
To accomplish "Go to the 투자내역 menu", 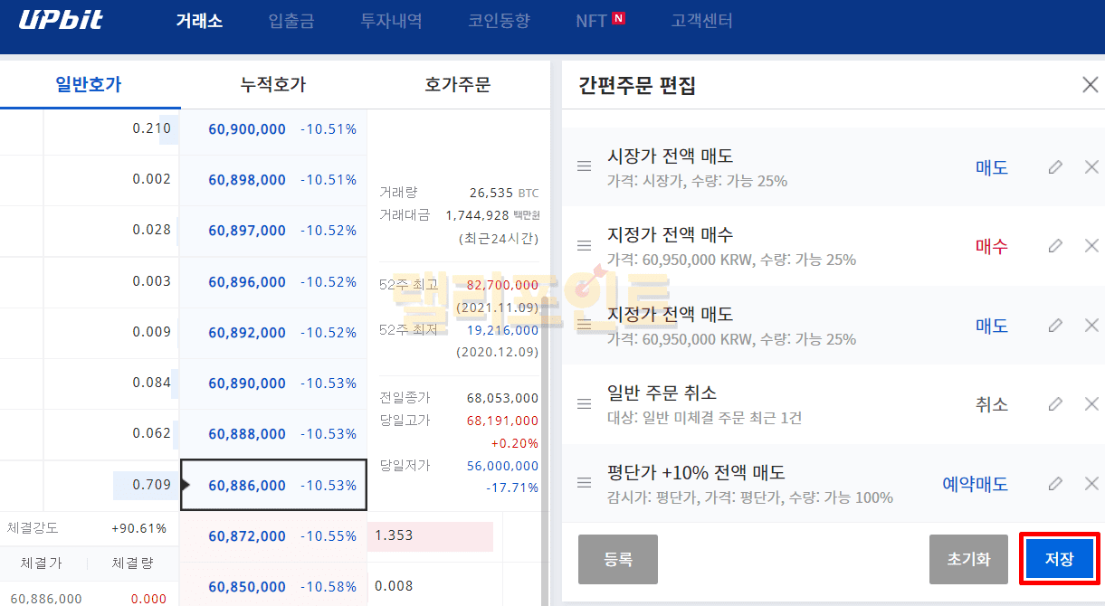I will [391, 21].
